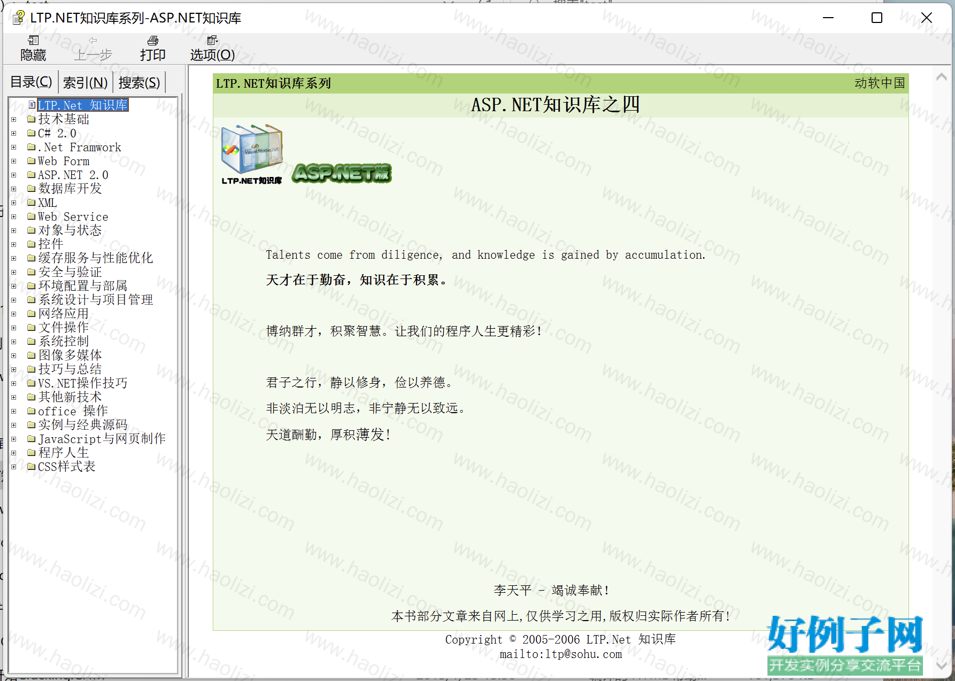Viewport: 955px width, 681px height.
Task: Click the folder icon beside VS.NET操作技巧
Action: pos(32,383)
